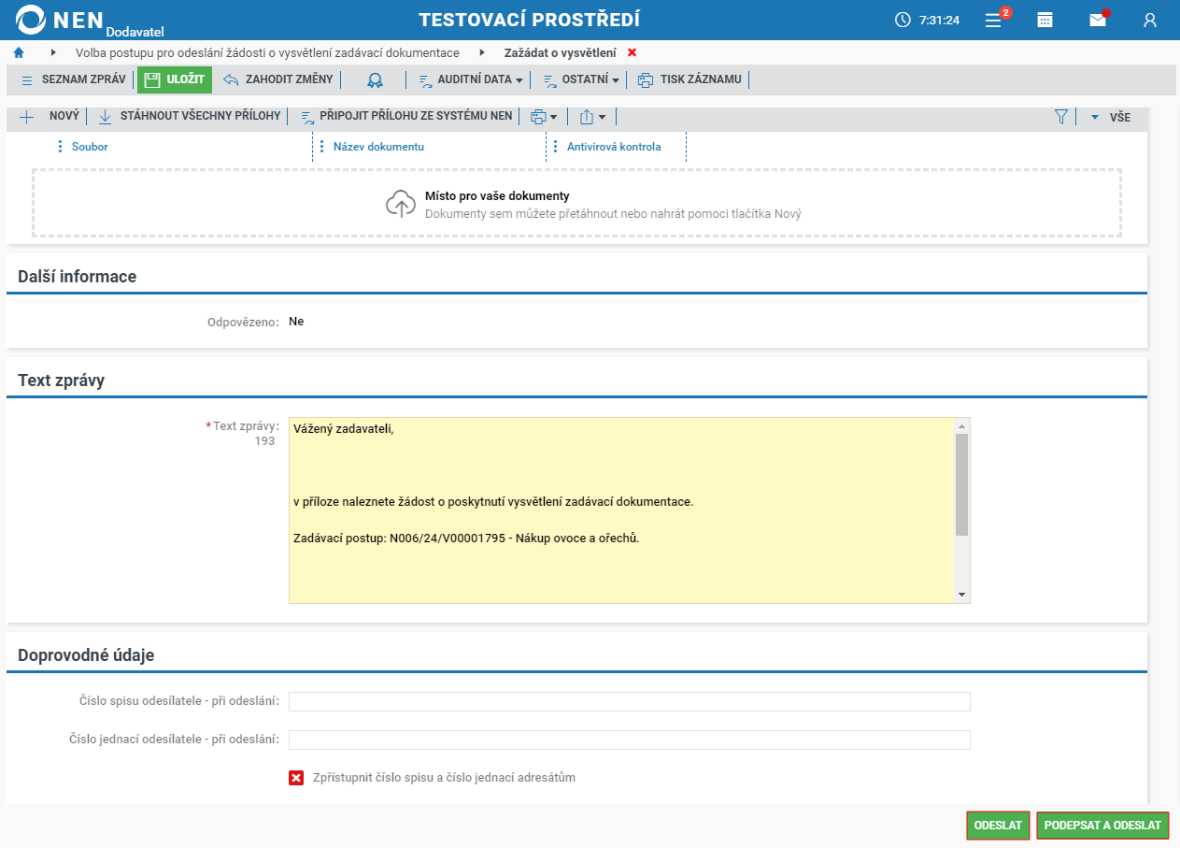The image size is (1180, 848).
Task: Click the green Uložit save button
Action: pos(175,79)
